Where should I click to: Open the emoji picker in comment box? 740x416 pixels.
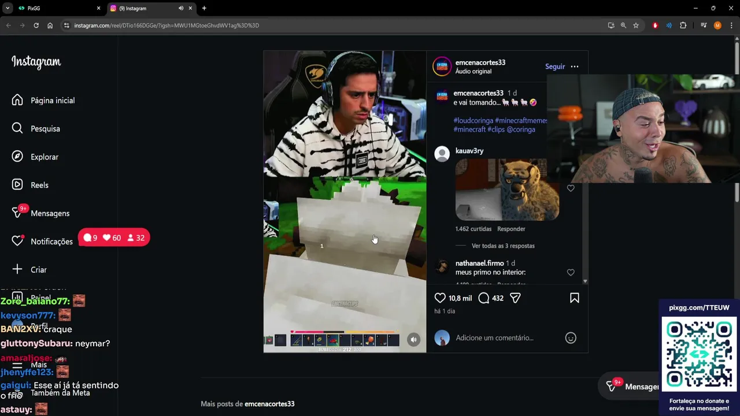(571, 338)
